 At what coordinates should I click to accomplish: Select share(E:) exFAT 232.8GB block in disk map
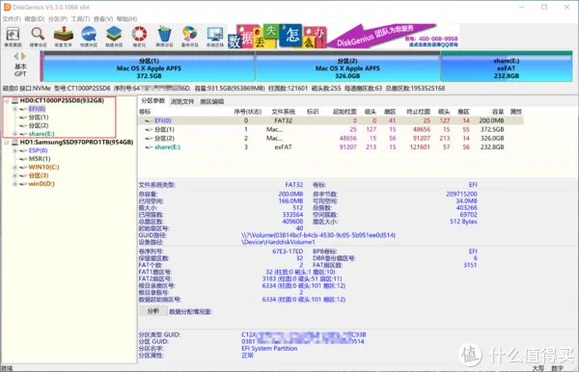[507, 67]
